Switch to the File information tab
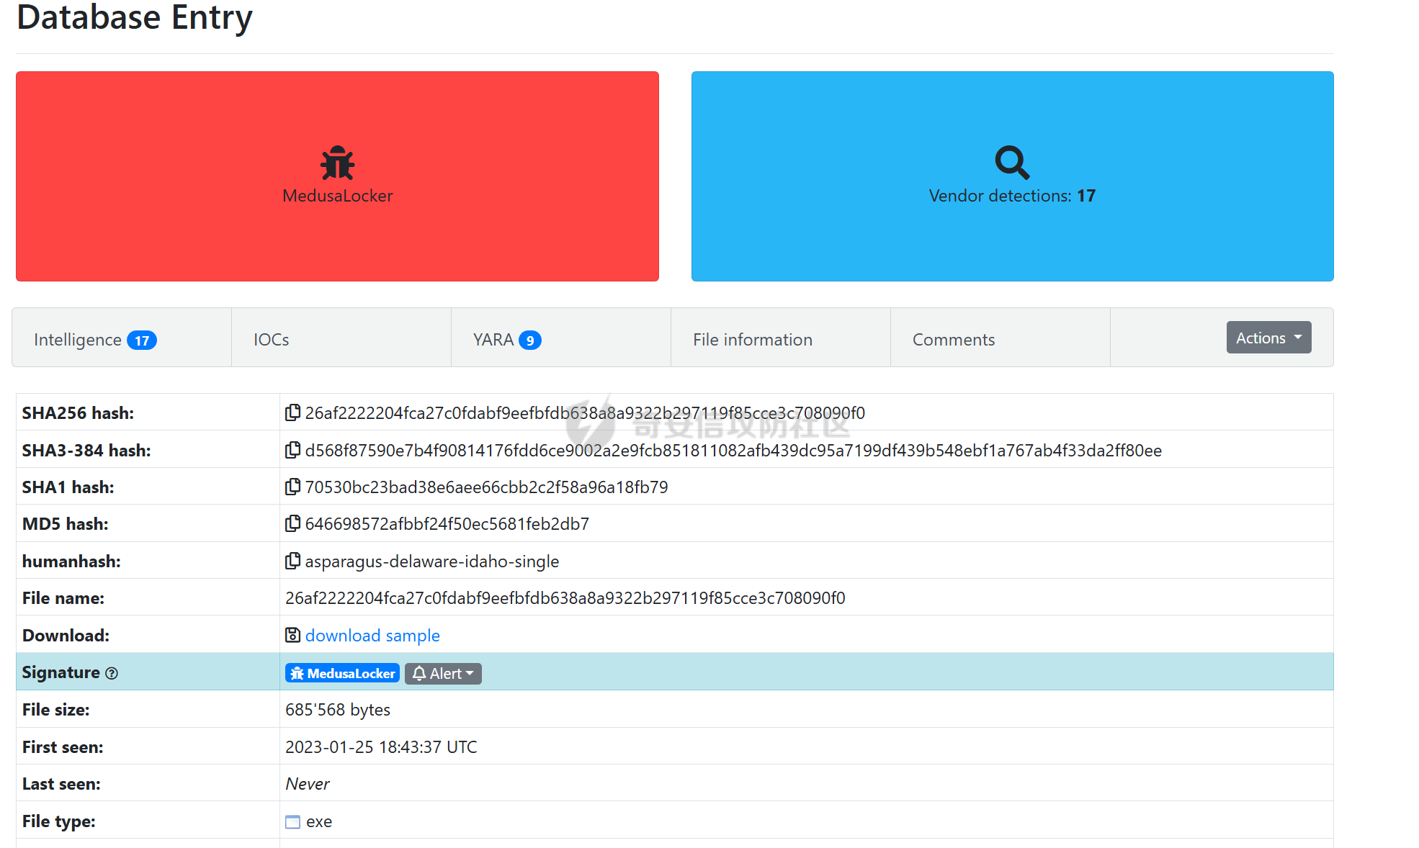Viewport: 1419px width, 848px height. click(x=781, y=338)
